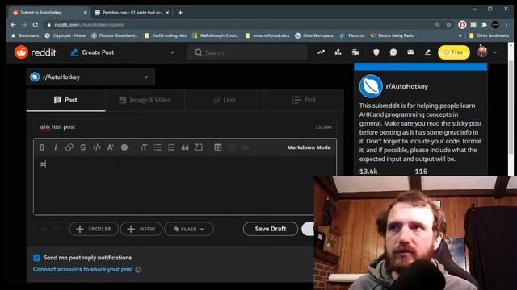Open the Chrome three-dot menu
Viewport: 517px width, 290px height.
(506, 25)
